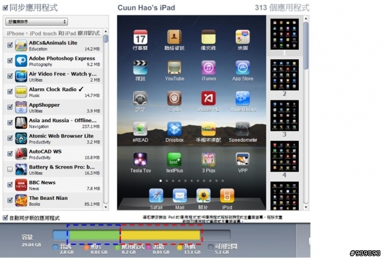
Task: Select home screen page 2 thumbnail
Action: [x=284, y=75]
